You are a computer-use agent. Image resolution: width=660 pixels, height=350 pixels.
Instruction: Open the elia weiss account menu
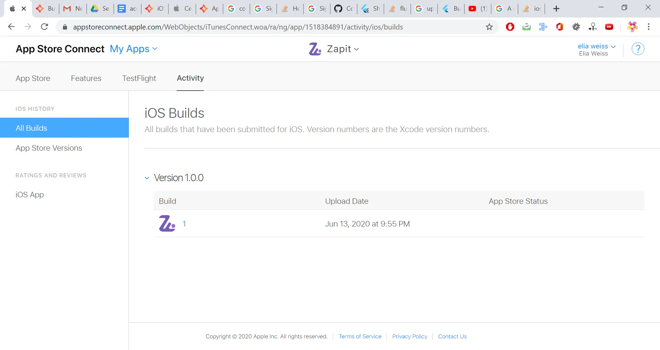tap(596, 46)
